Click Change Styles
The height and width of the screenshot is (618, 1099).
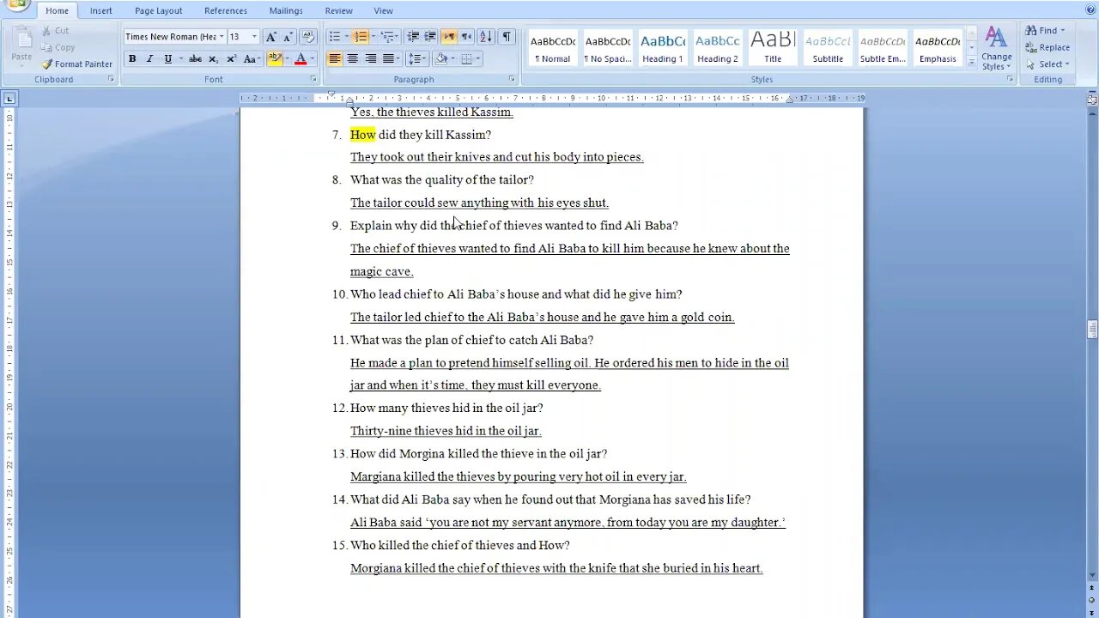coord(996,49)
